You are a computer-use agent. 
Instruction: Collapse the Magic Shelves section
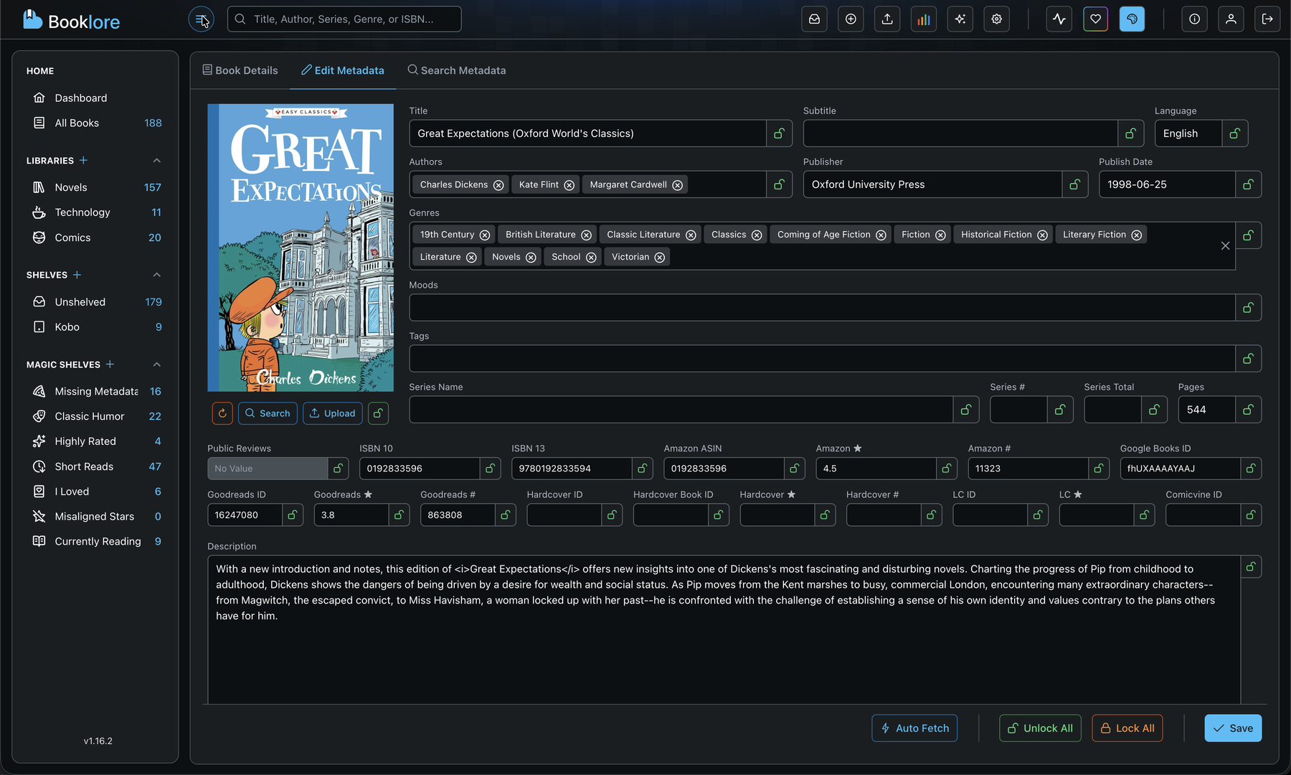[x=156, y=364]
